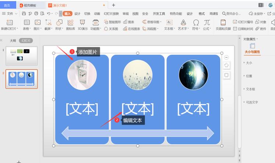Screen dimensions: 275x163
Task: Click the 查找命令 search box
Action: coord(231,14)
